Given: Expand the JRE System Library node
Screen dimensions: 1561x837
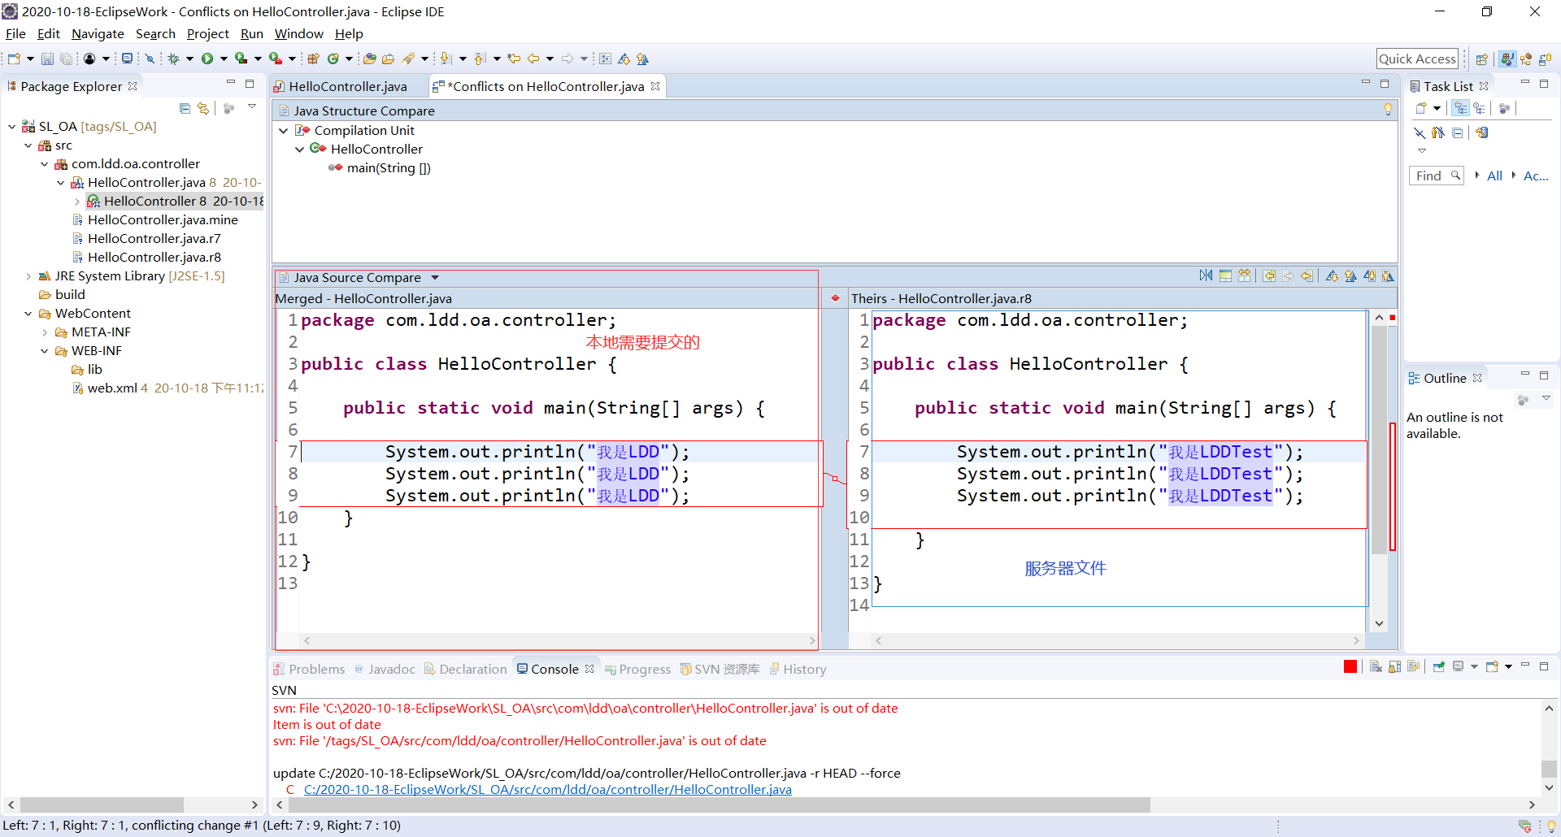Looking at the screenshot, I should pyautogui.click(x=29, y=275).
